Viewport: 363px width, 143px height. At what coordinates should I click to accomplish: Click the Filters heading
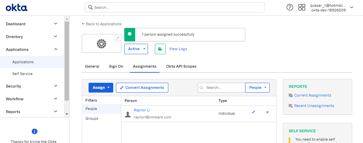[x=91, y=101]
